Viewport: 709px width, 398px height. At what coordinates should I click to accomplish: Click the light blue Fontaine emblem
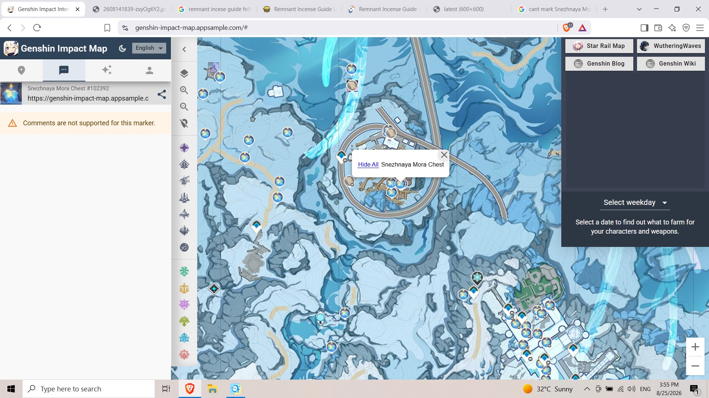(184, 338)
